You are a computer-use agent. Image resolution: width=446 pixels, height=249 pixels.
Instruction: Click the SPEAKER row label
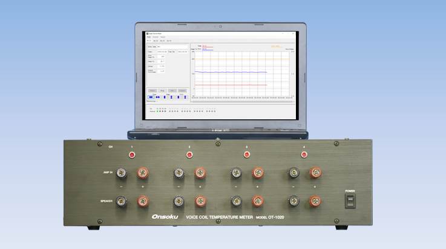click(x=107, y=201)
